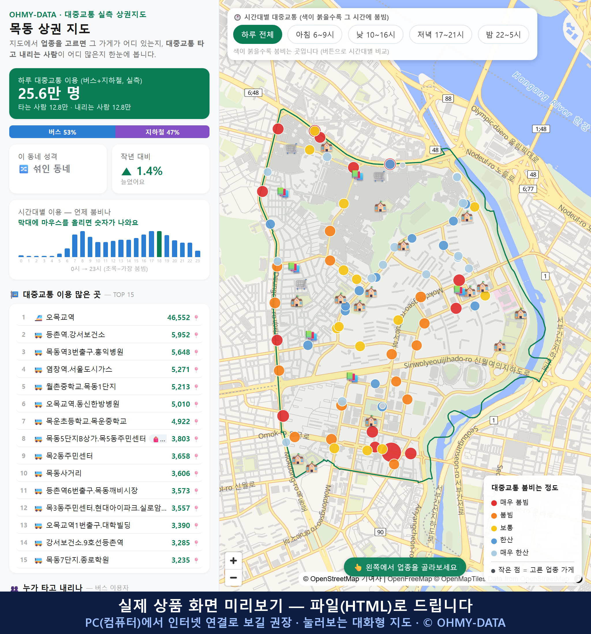Click the train icon next to 오목교역
The image size is (591, 634).
(38, 317)
